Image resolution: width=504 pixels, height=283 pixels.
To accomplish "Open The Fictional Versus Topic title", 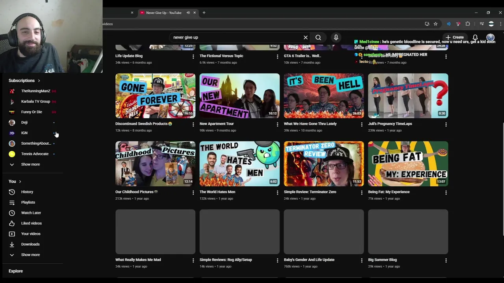I will pos(221,56).
